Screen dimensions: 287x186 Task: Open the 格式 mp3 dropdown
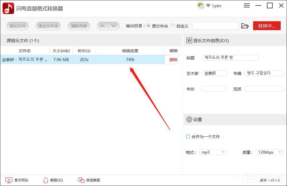(213, 152)
